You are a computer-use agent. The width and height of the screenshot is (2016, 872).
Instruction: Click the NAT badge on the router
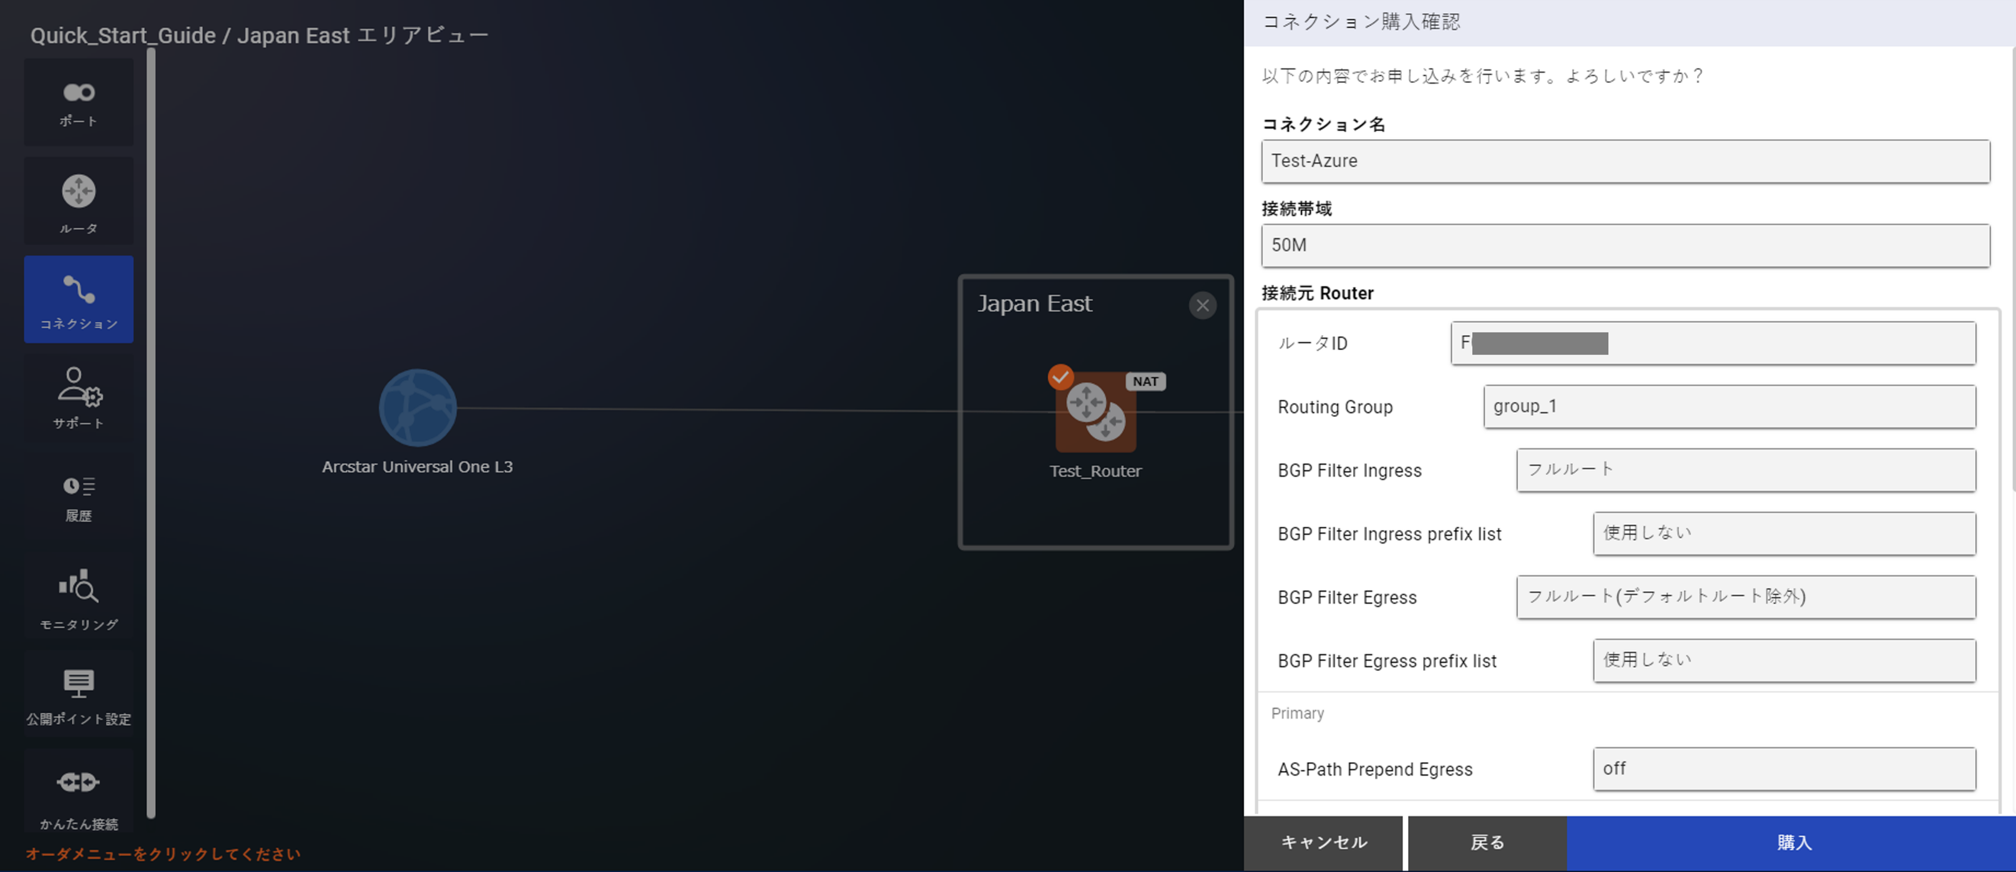coord(1145,381)
